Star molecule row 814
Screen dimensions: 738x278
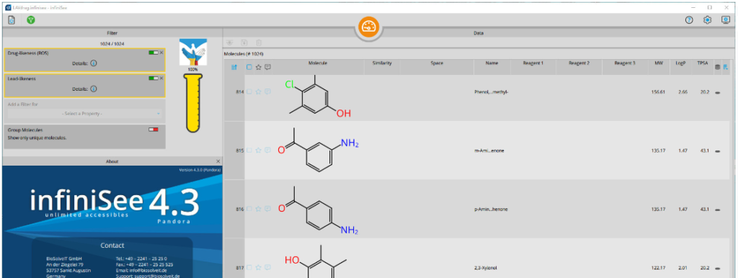(x=259, y=91)
